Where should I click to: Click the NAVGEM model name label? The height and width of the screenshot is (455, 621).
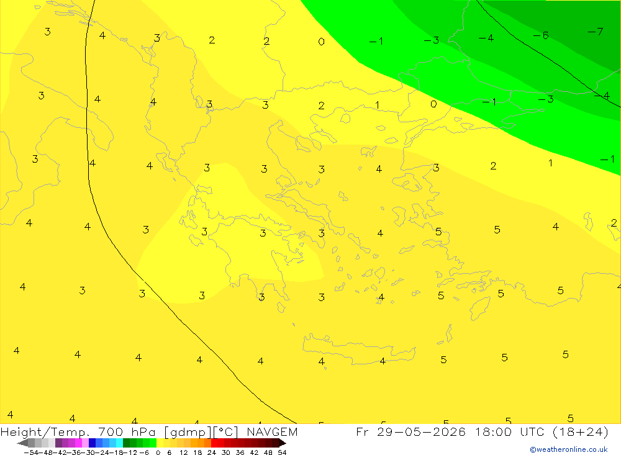point(272,431)
